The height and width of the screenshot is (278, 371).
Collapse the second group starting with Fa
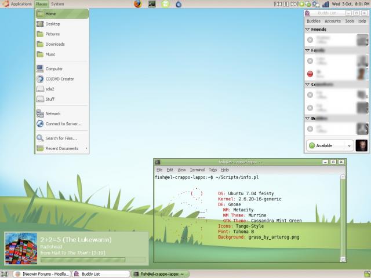pyautogui.click(x=308, y=50)
